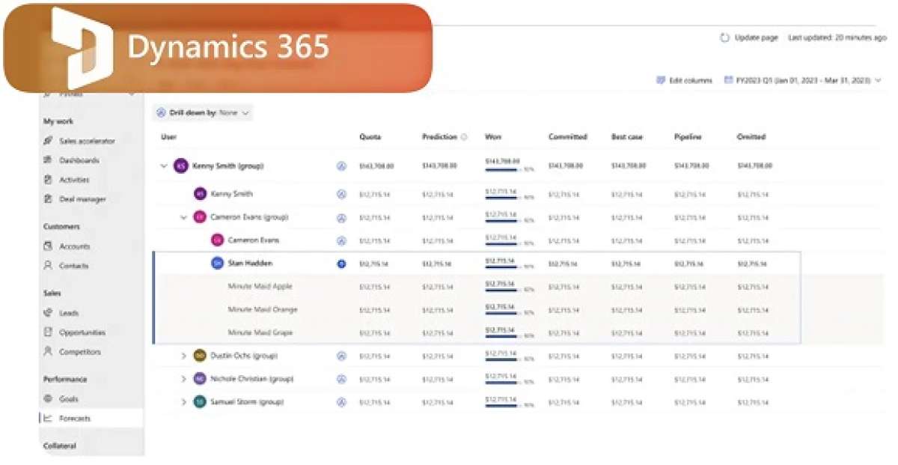Click the circular person icon in Kenny Smith (group) row
The height and width of the screenshot is (465, 898).
coord(341,166)
